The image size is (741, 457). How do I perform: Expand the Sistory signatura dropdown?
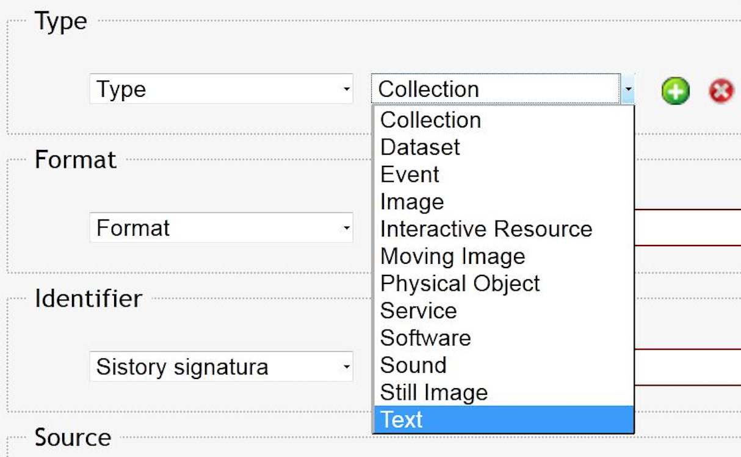point(221,367)
